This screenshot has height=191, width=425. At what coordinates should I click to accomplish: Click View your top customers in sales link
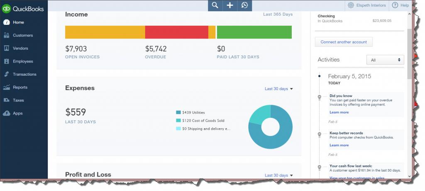click(357, 177)
